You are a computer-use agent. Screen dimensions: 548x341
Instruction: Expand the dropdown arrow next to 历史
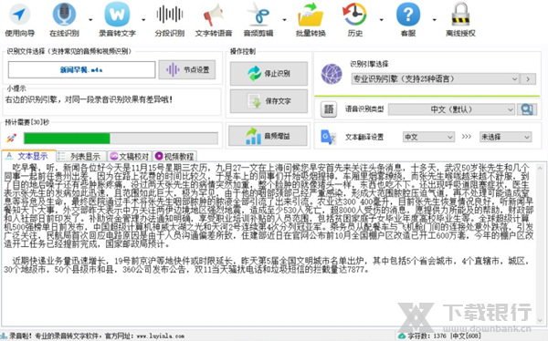381,20
